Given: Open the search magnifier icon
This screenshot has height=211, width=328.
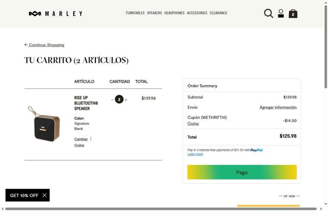Looking at the screenshot, I should click(x=269, y=13).
